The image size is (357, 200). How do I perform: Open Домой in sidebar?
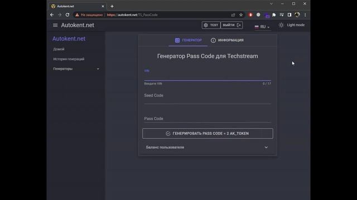pyautogui.click(x=59, y=49)
